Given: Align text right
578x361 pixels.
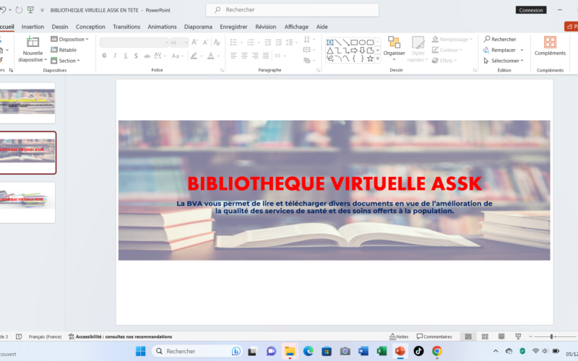Looking at the screenshot, I should [255, 56].
